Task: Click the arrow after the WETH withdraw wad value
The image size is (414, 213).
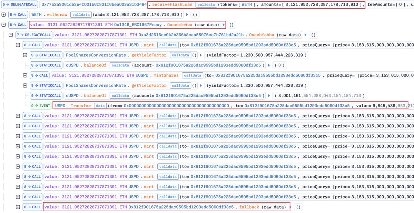Action: point(187,15)
